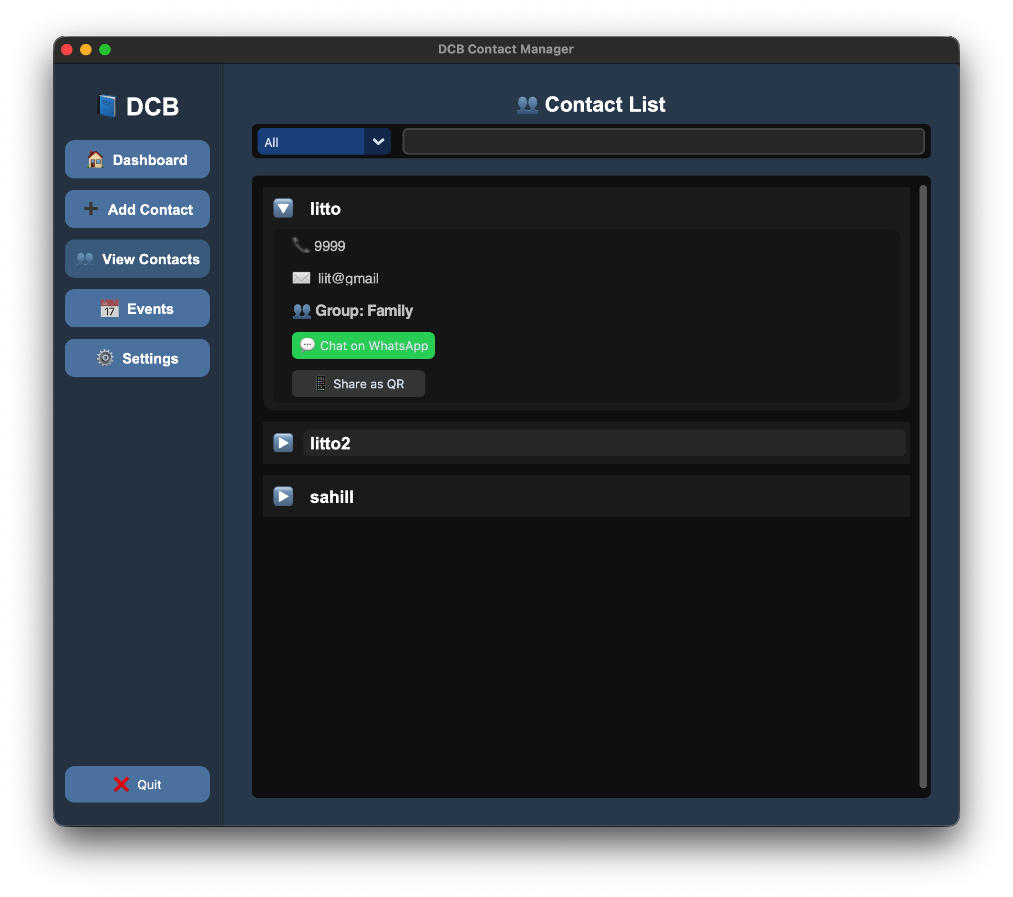Click the phone icon beside 9999
This screenshot has width=1013, height=897.
[300, 244]
